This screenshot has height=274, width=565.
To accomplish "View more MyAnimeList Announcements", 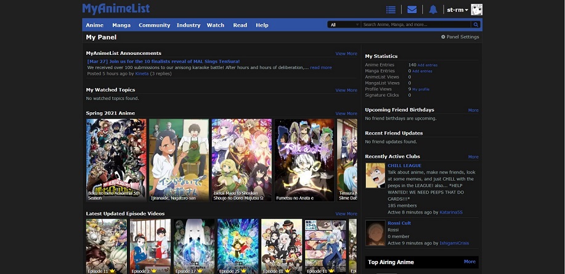I will [346, 54].
